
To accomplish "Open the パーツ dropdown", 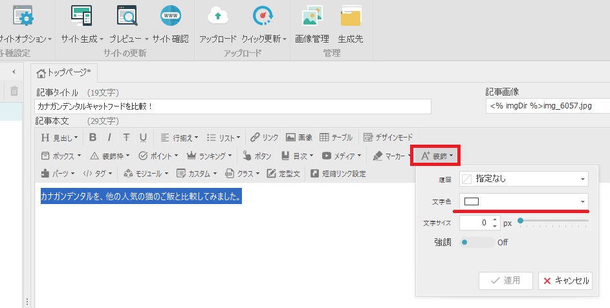I will coord(58,174).
